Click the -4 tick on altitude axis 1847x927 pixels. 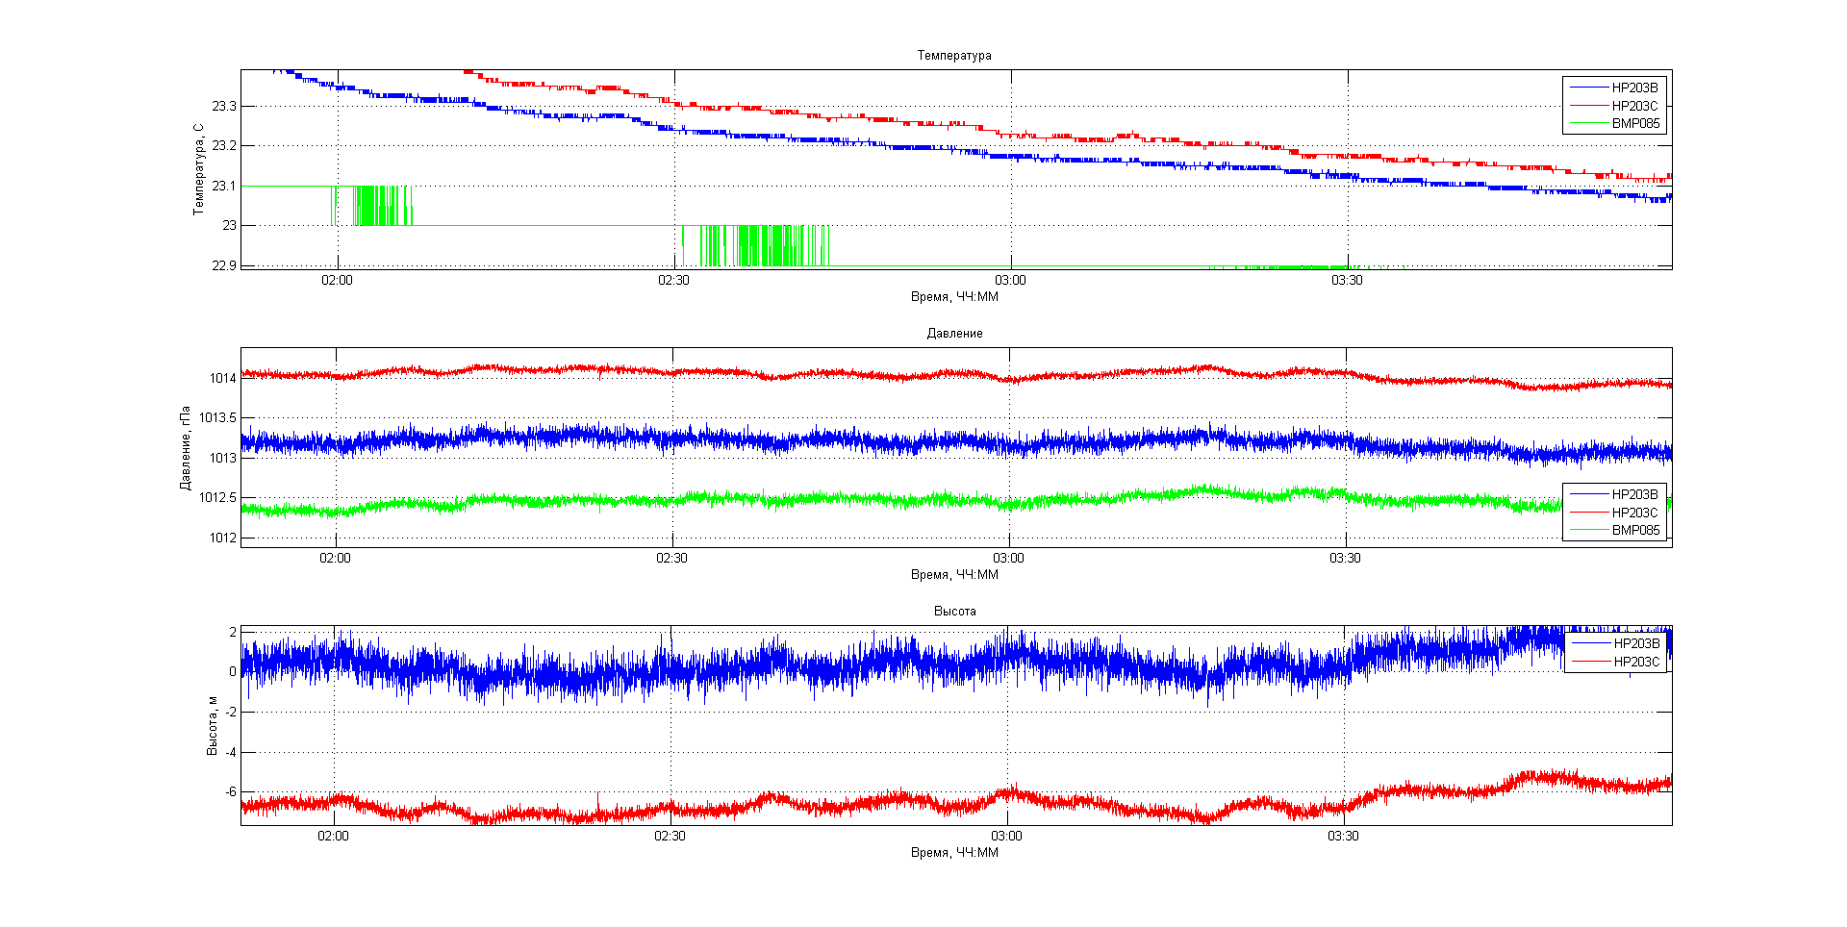click(x=230, y=753)
